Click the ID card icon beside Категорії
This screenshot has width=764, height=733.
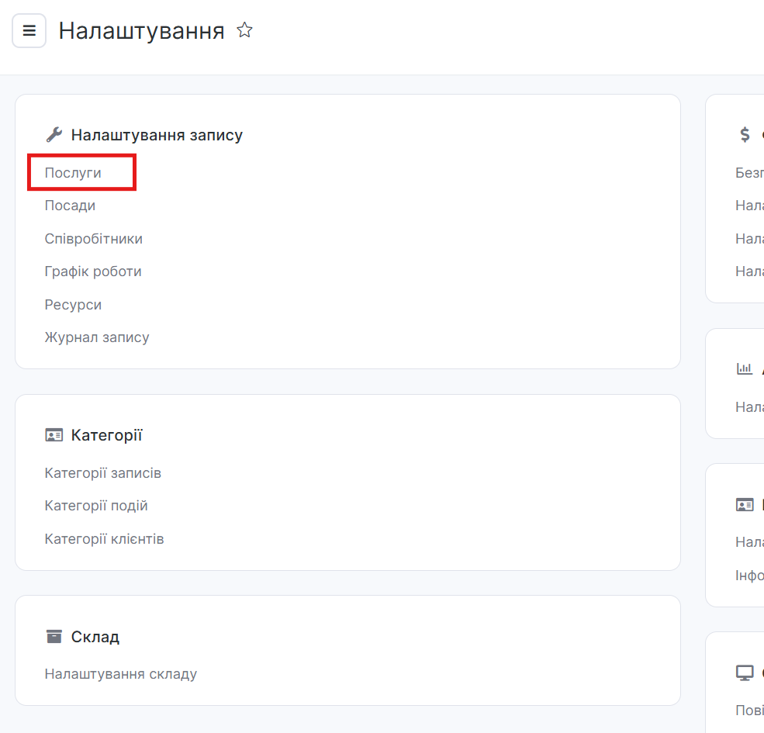tap(54, 435)
